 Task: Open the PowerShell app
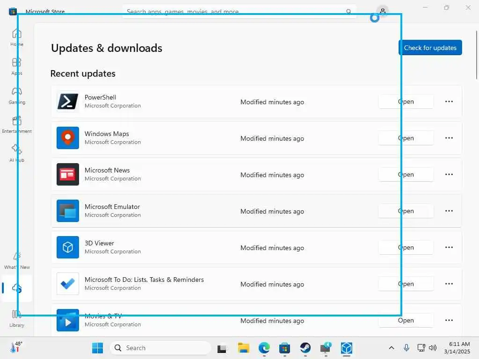point(406,101)
